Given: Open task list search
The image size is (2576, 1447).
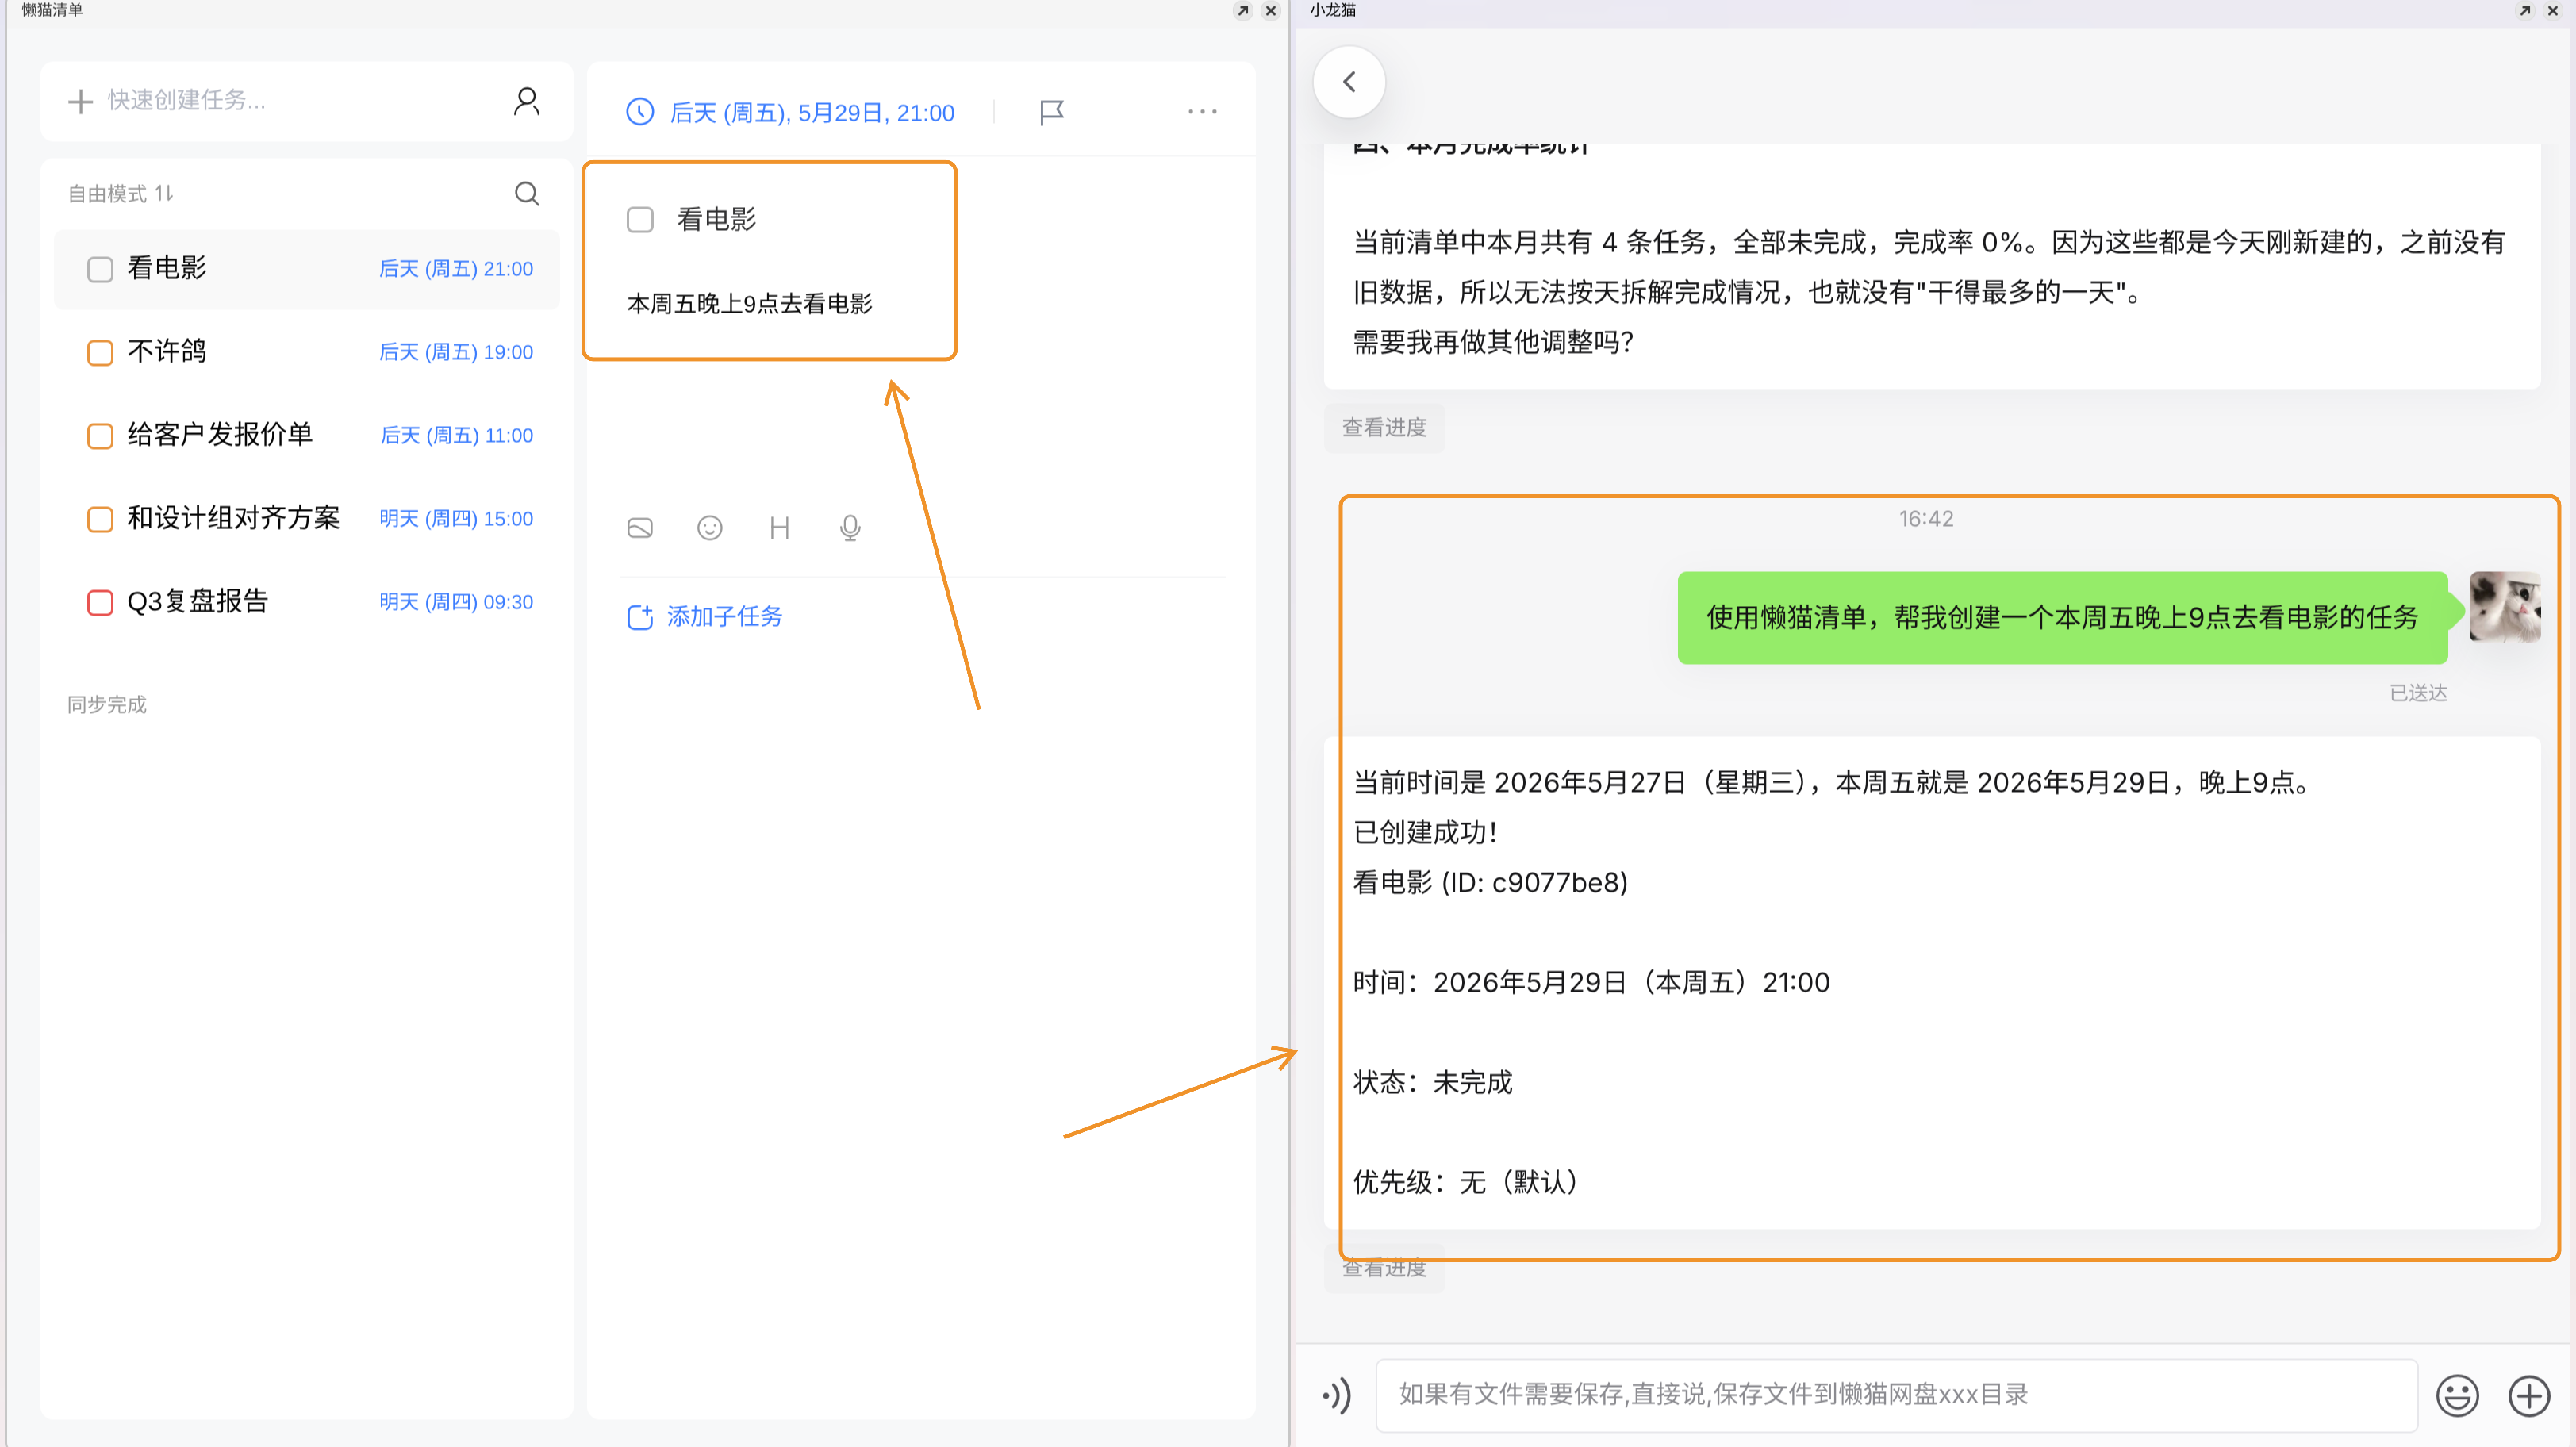Looking at the screenshot, I should pyautogui.click(x=527, y=193).
